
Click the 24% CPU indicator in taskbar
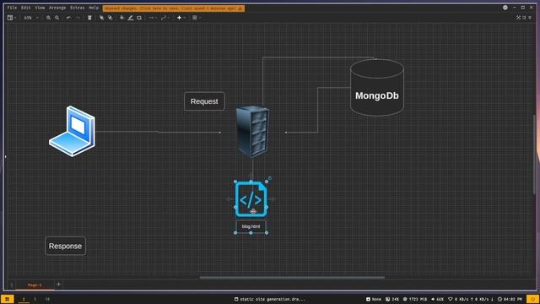coord(392,299)
